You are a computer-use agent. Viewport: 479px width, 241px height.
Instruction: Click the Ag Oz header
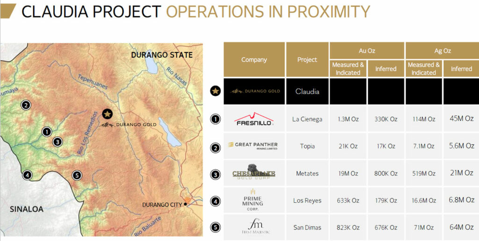click(x=443, y=51)
